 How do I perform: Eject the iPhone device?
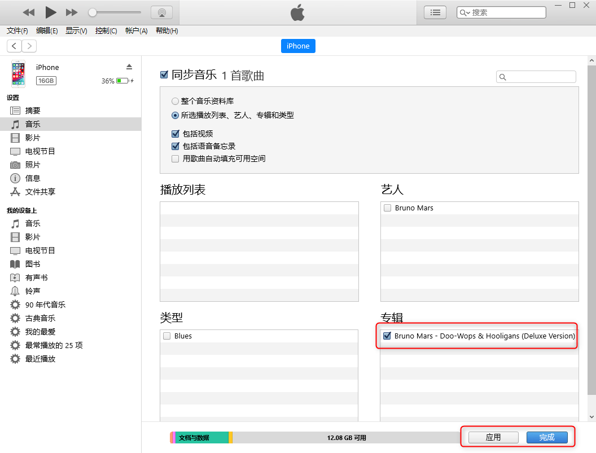(129, 67)
